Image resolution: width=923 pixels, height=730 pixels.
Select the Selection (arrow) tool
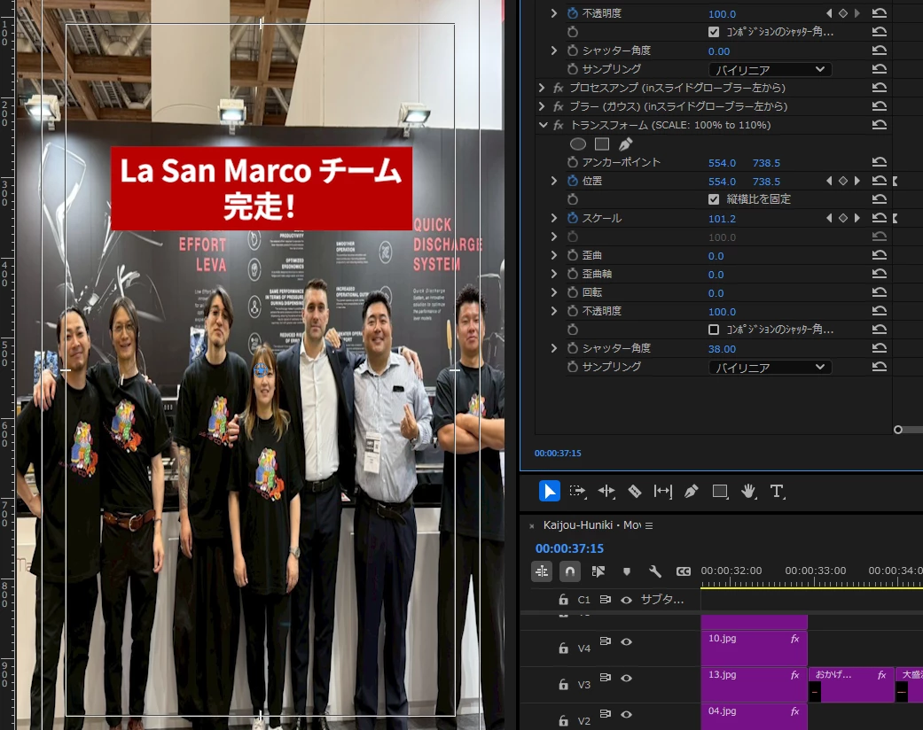(x=549, y=491)
